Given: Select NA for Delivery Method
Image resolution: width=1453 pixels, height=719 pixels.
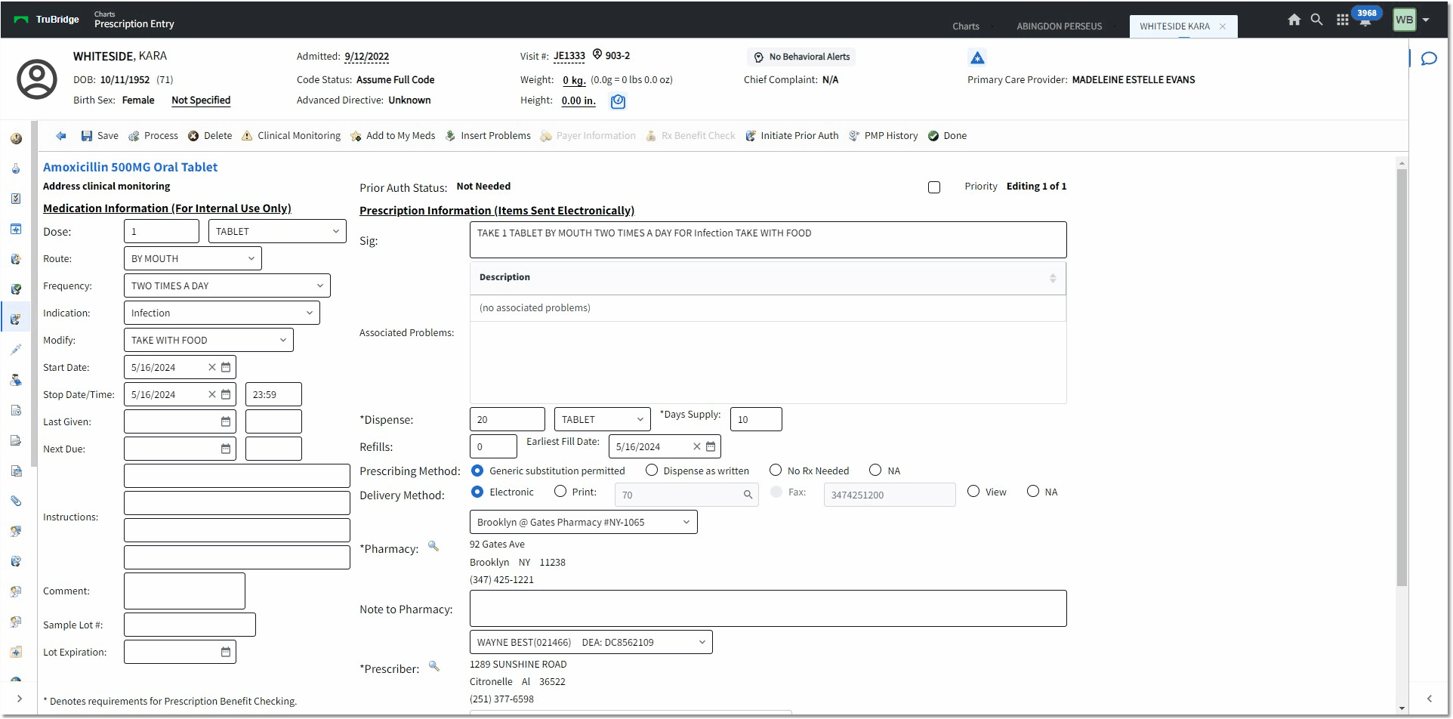Looking at the screenshot, I should 1033,491.
